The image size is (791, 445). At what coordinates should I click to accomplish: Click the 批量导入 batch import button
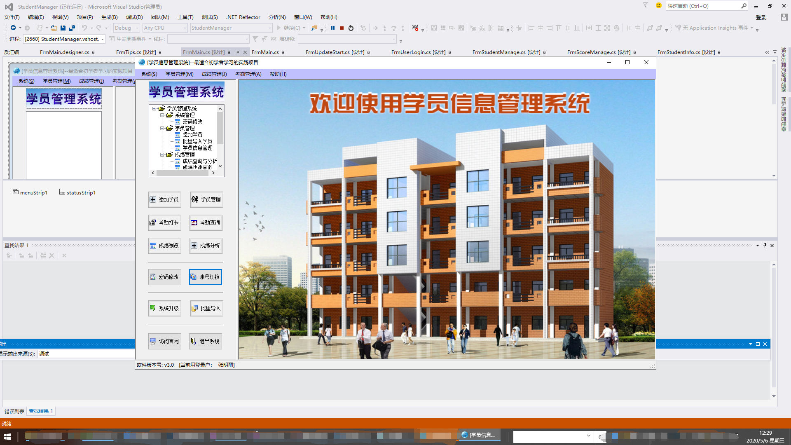pos(206,308)
